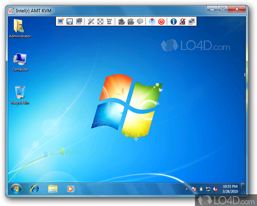
Task: Click the red power button icon
Action: [161, 22]
